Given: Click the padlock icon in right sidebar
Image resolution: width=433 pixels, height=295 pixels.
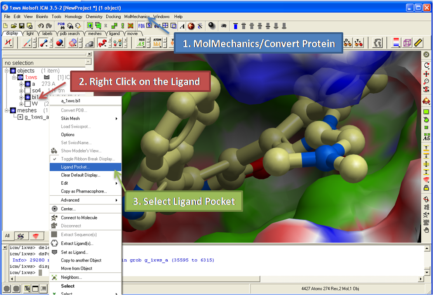Looking at the screenshot, I should 426,188.
